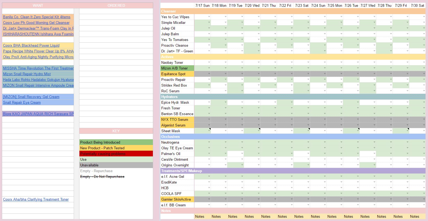Select the Garnier SkinActive product label
This screenshot has height=221, width=428.
click(x=177, y=199)
